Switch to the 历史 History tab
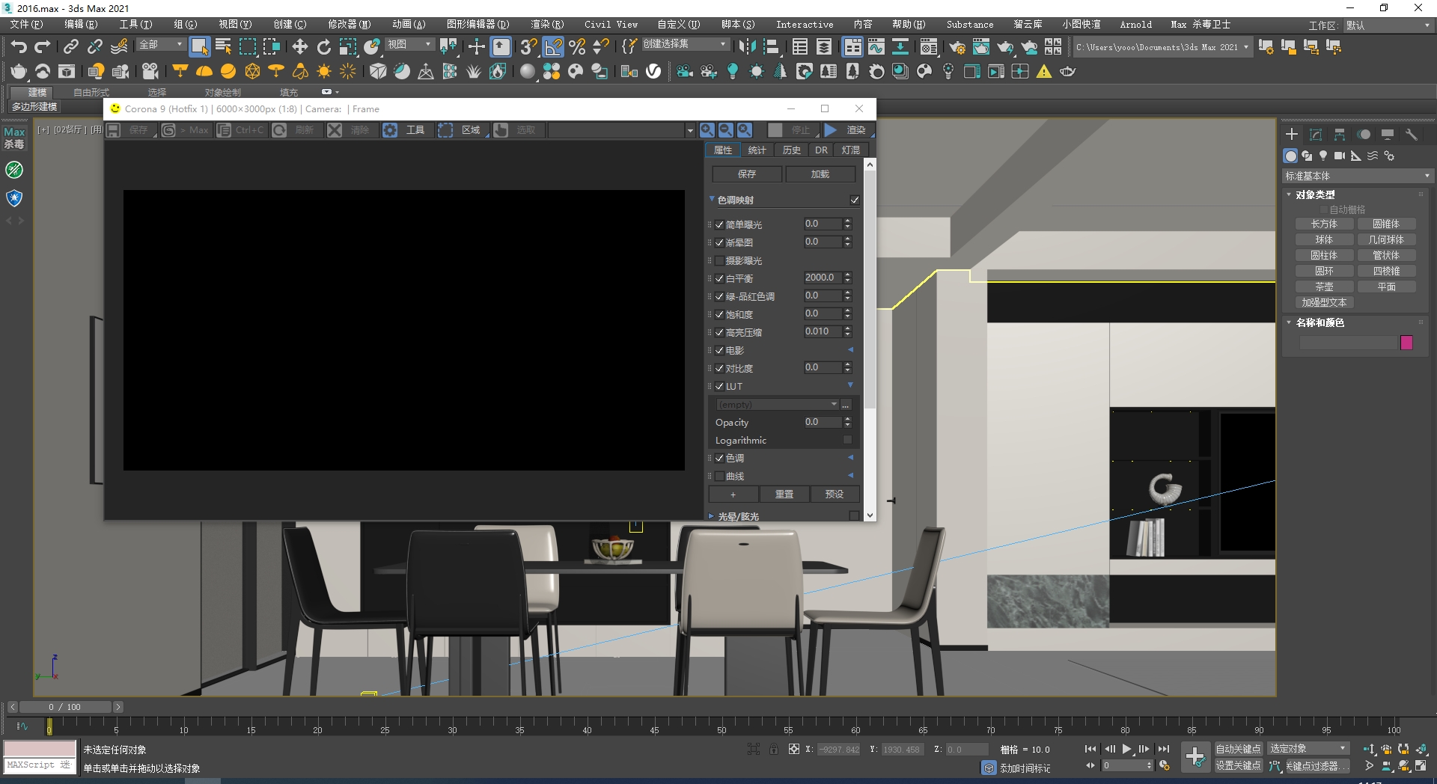 pos(792,150)
